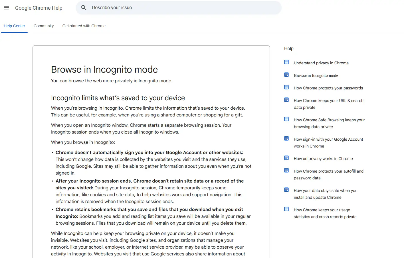Click article icon beside How ad privacy works

click(x=286, y=158)
